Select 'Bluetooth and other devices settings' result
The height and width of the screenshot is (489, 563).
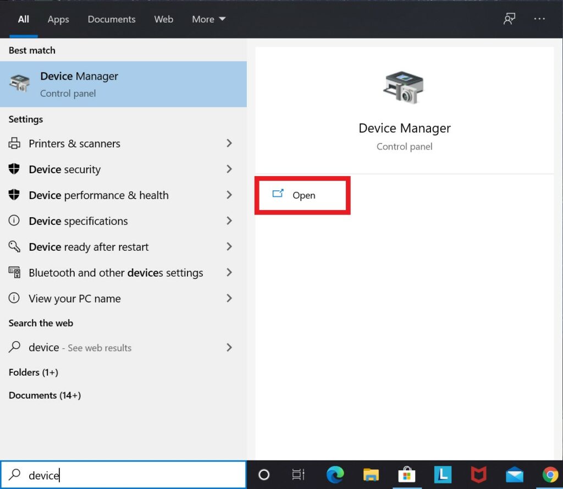(x=123, y=273)
